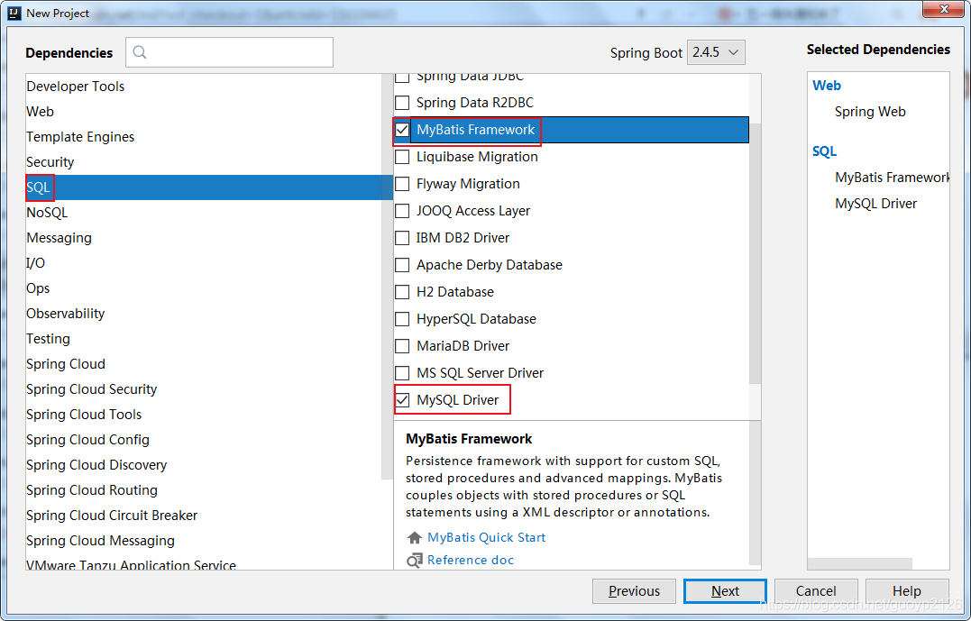Click the SQL group in Selected Dependencies
971x621 pixels.
tap(824, 151)
